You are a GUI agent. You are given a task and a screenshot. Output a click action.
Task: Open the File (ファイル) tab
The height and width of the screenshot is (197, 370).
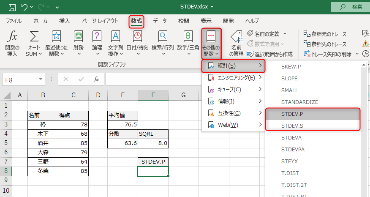click(14, 21)
